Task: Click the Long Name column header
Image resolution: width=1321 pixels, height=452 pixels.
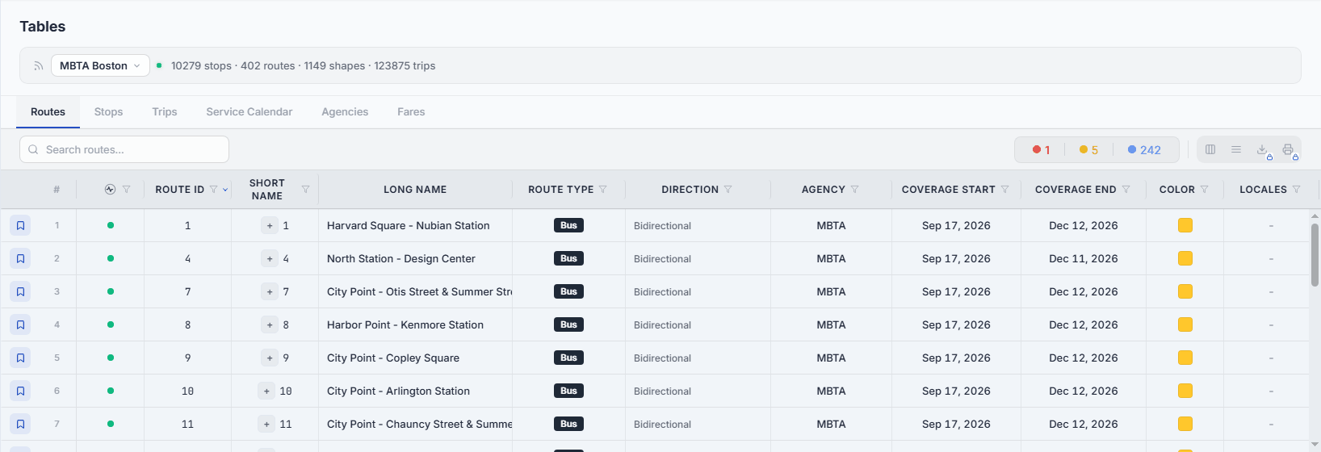Action: (x=415, y=190)
